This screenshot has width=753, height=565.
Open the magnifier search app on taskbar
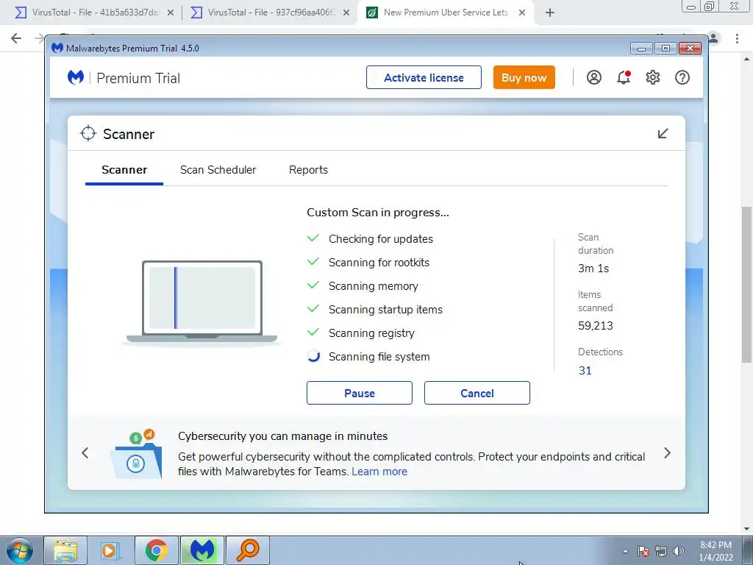tap(248, 550)
